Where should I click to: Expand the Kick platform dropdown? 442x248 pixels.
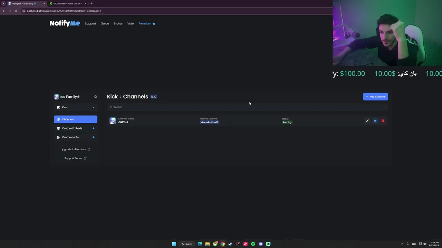pyautogui.click(x=76, y=107)
